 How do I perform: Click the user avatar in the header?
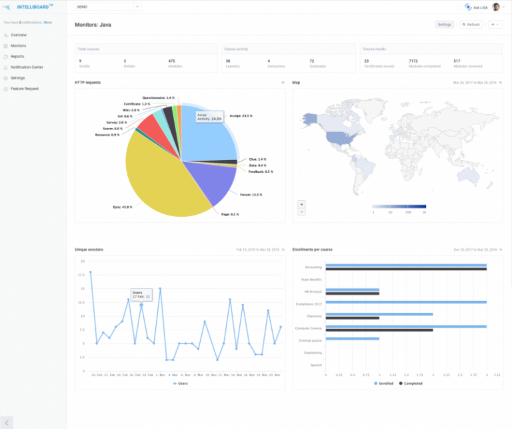pyautogui.click(x=496, y=7)
